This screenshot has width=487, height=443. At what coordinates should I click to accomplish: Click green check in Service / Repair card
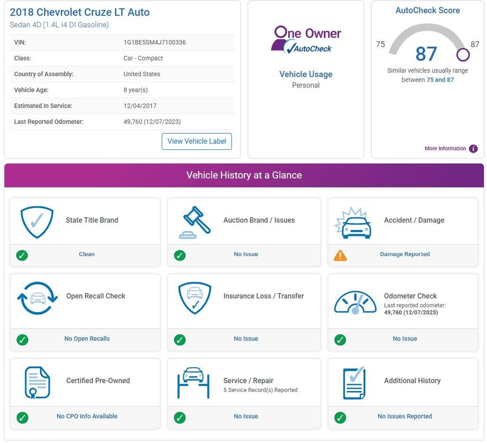click(180, 417)
